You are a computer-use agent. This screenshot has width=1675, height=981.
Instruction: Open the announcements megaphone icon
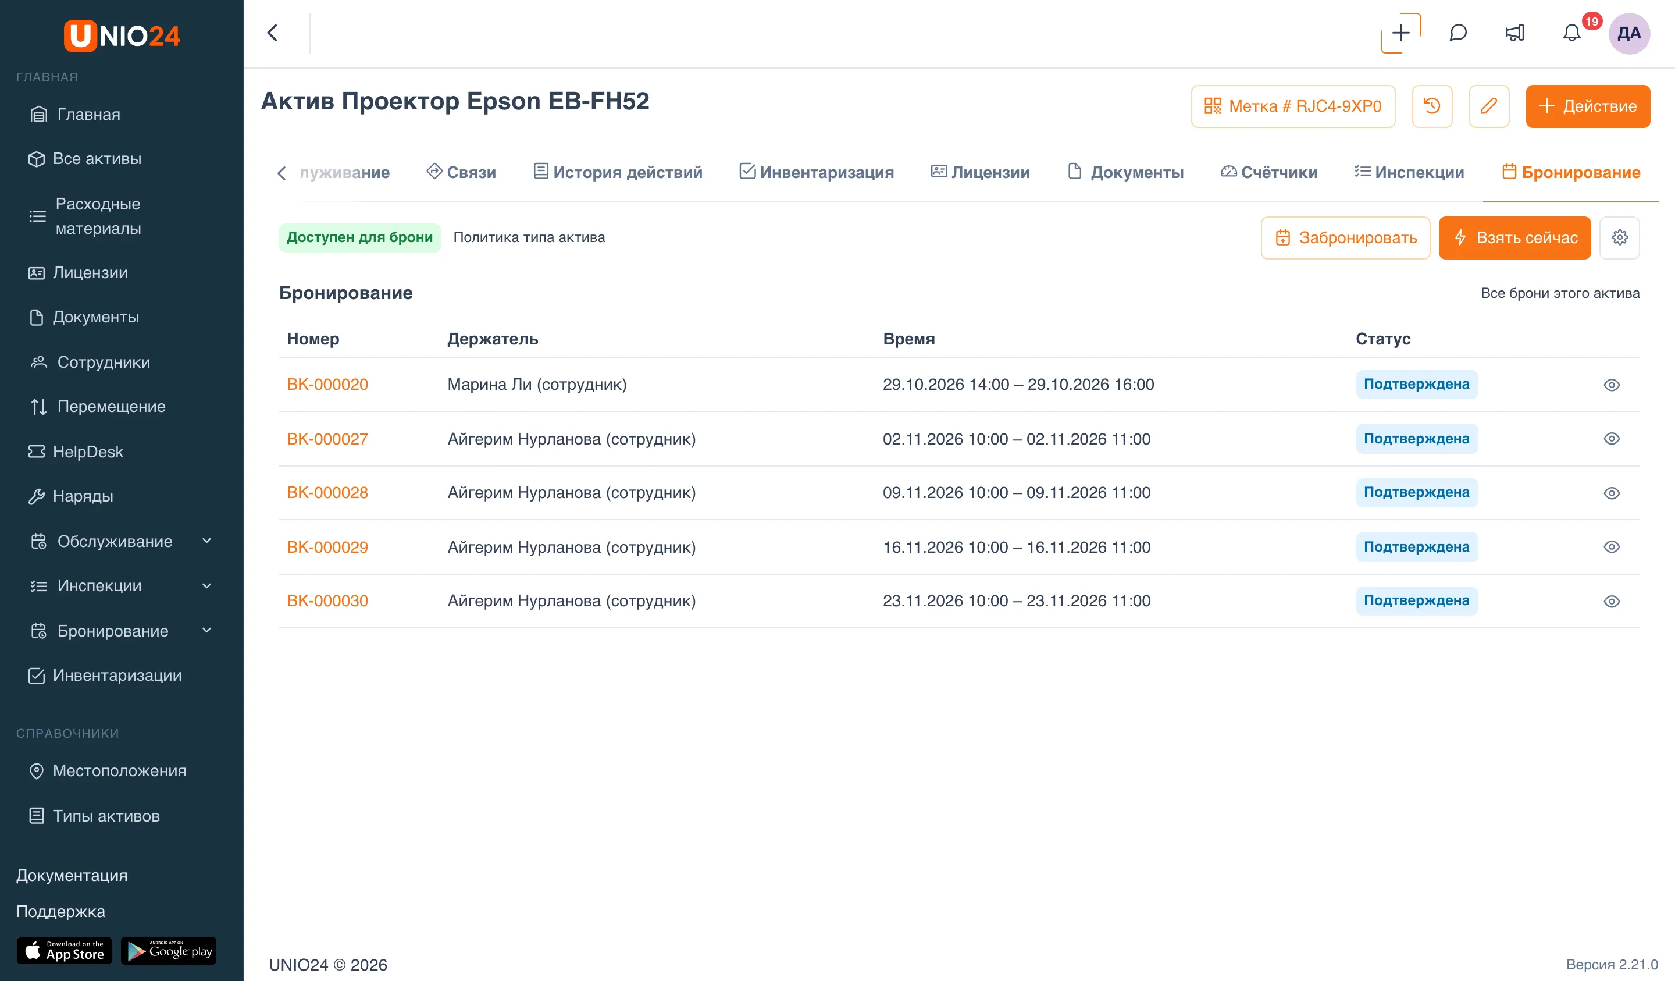1515,33
